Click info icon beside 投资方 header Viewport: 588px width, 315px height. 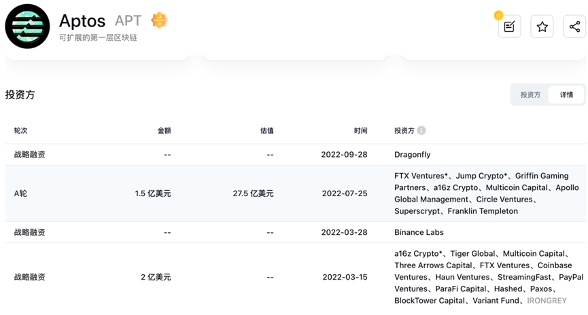point(421,130)
